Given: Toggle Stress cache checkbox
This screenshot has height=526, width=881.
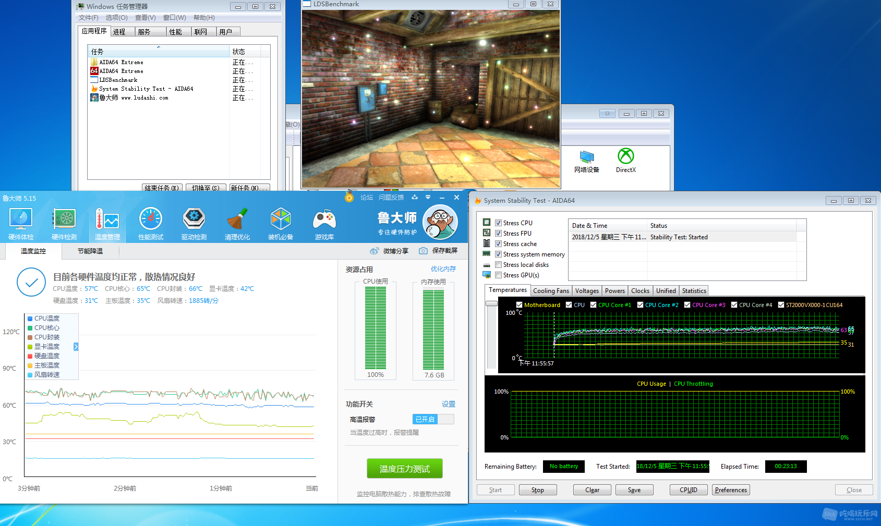Looking at the screenshot, I should coord(498,243).
